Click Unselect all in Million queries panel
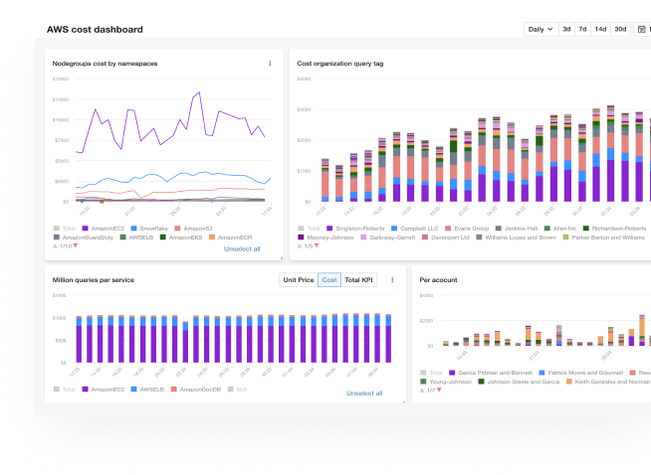Screen dimensions: 651x475 [364, 394]
